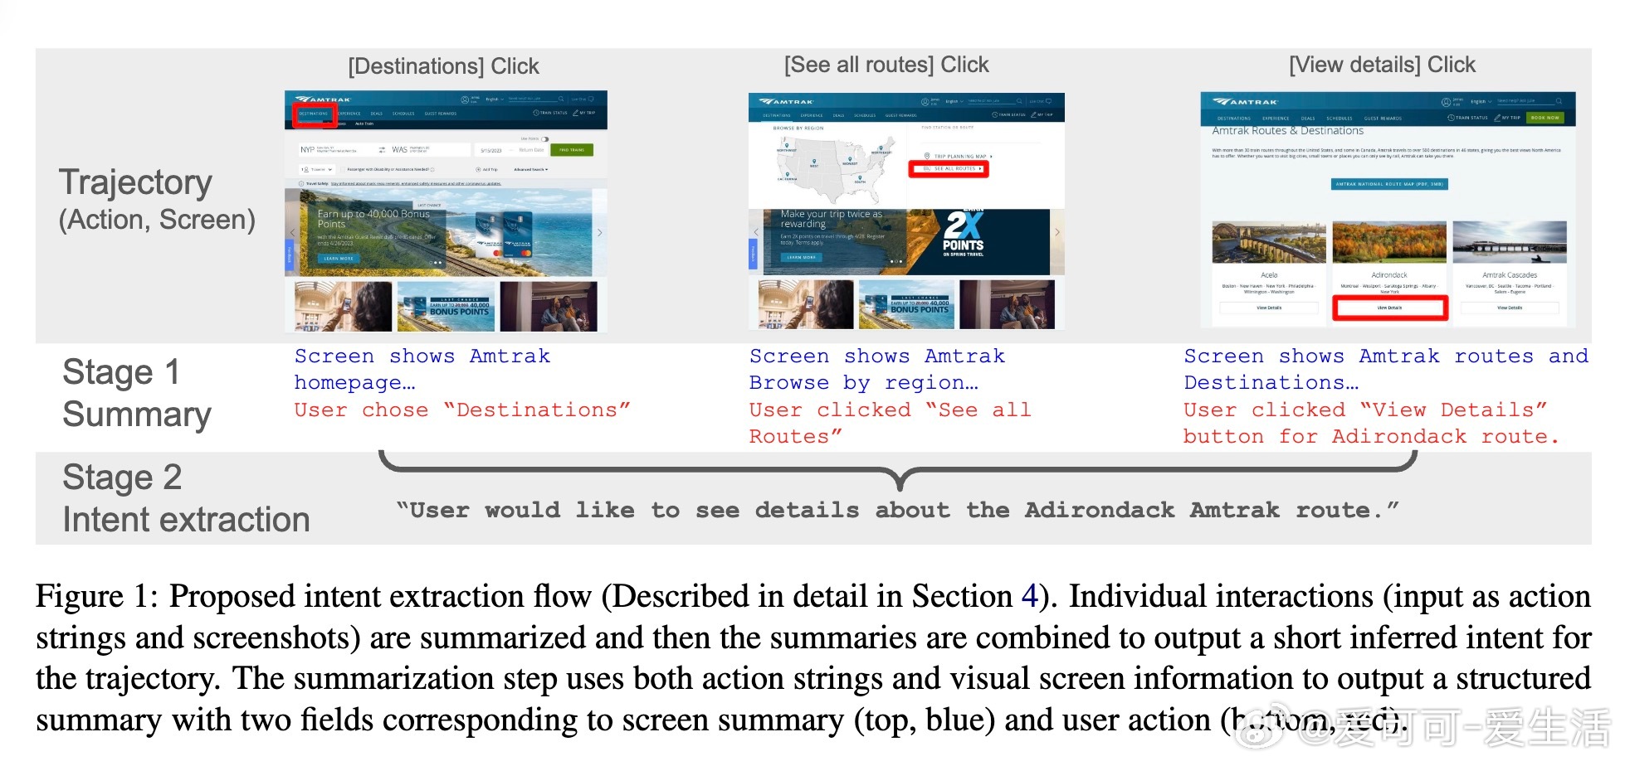Click the Amtrak logo in the [Destinations] Click screenshot
Viewport: 1625px width, 766px height.
323,99
